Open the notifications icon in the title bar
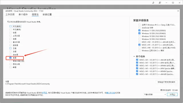 coord(153,3)
